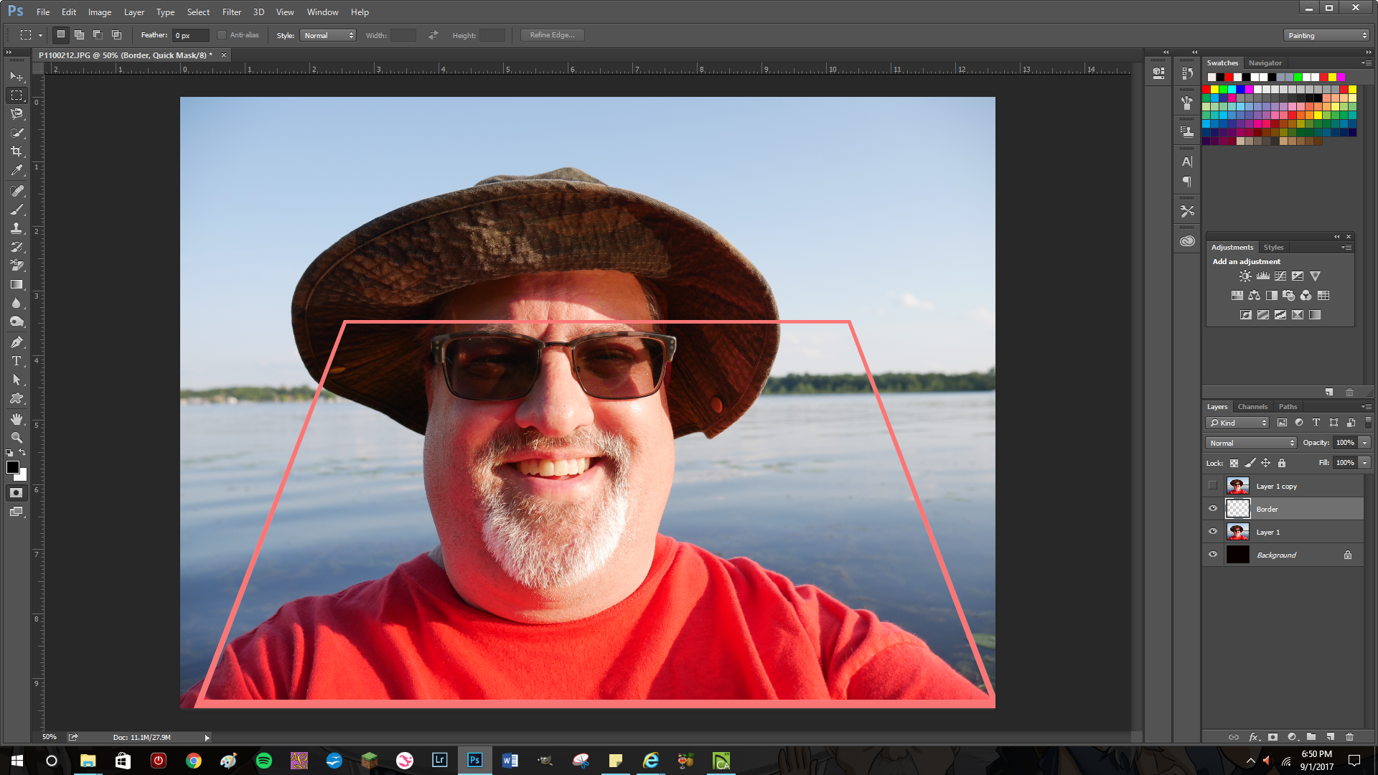Image resolution: width=1378 pixels, height=775 pixels.
Task: Open the Style dropdown set to Normal
Action: (328, 35)
